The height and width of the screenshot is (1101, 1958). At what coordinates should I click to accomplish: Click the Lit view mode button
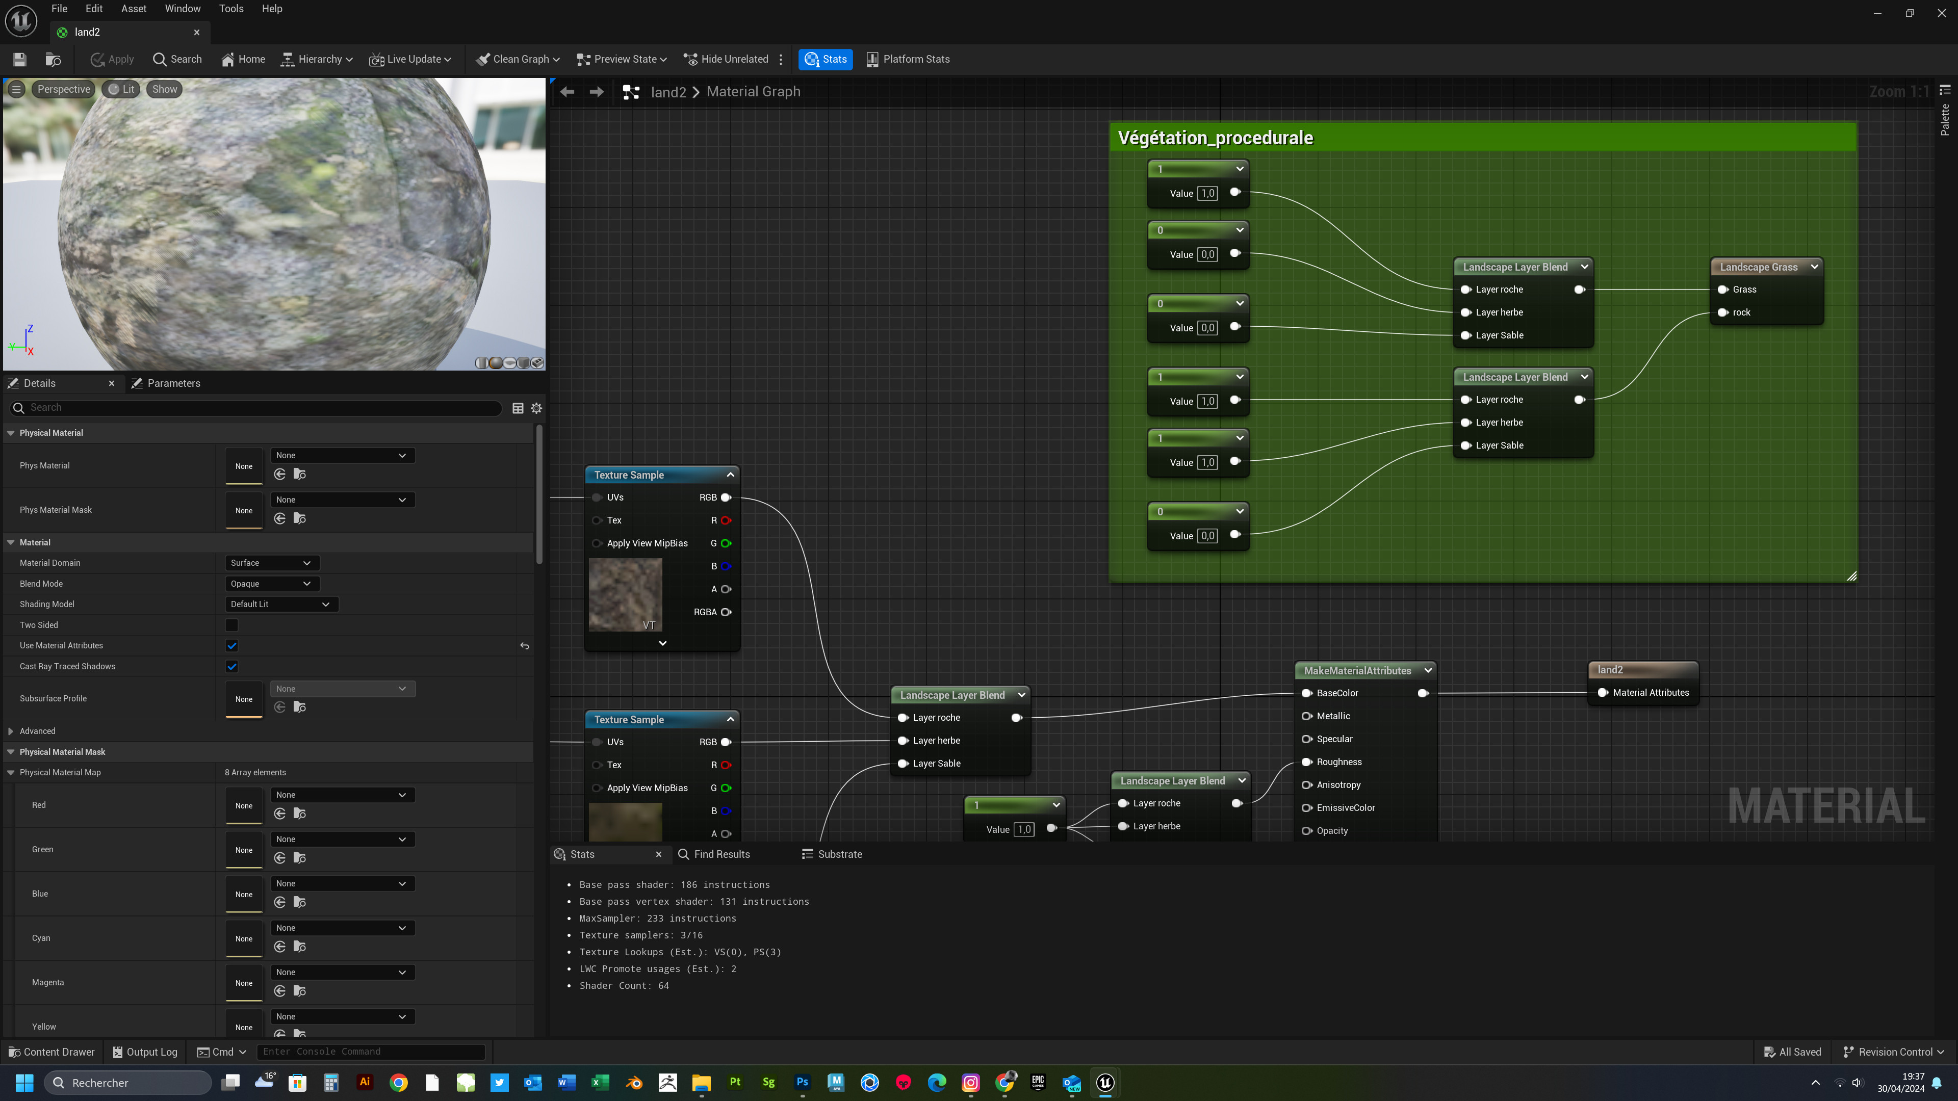pyautogui.click(x=122, y=89)
